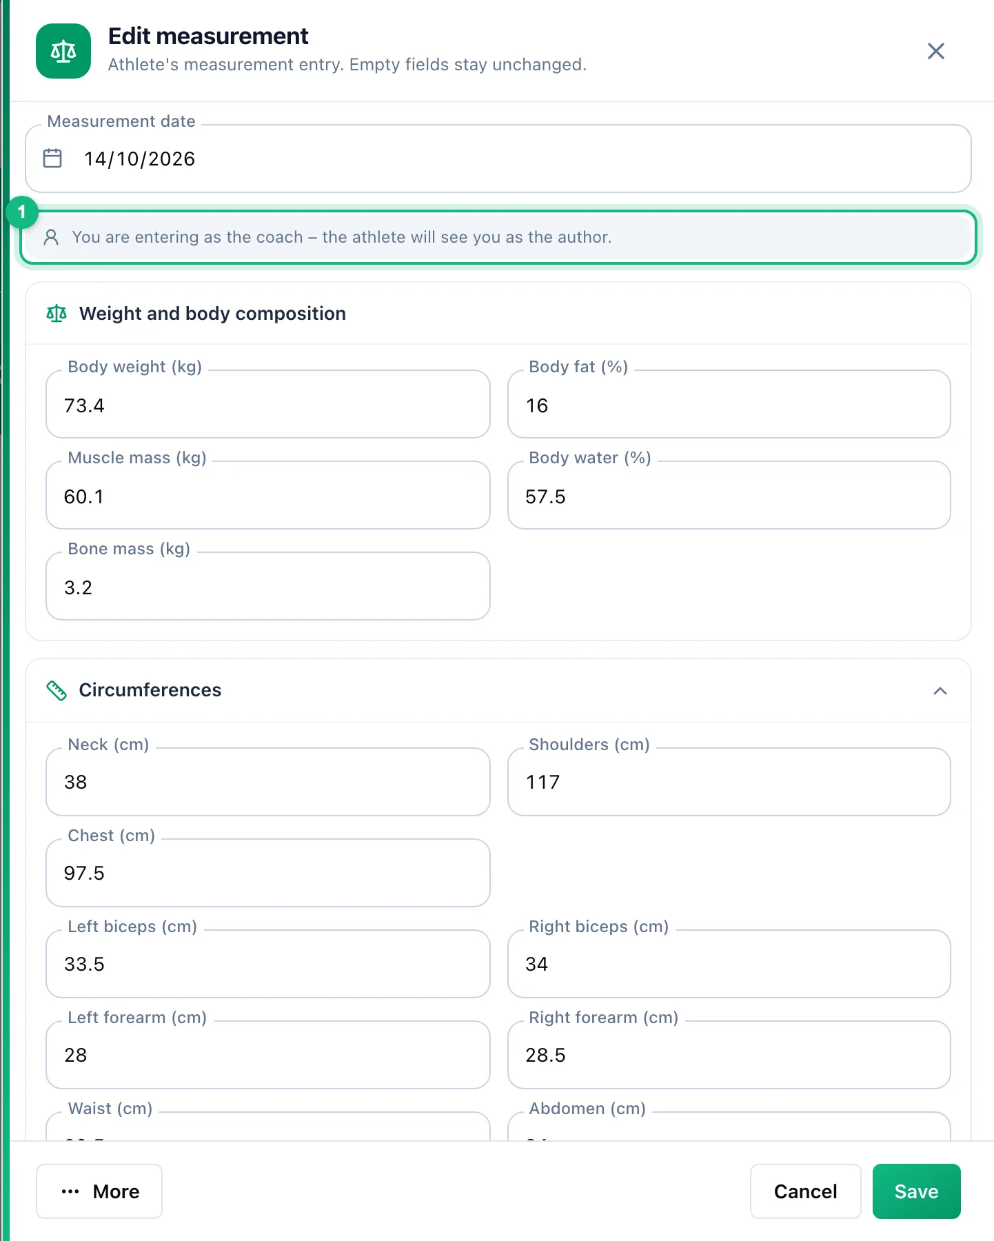Collapse the Circumferences section chevron
This screenshot has height=1241, width=994.
940,691
